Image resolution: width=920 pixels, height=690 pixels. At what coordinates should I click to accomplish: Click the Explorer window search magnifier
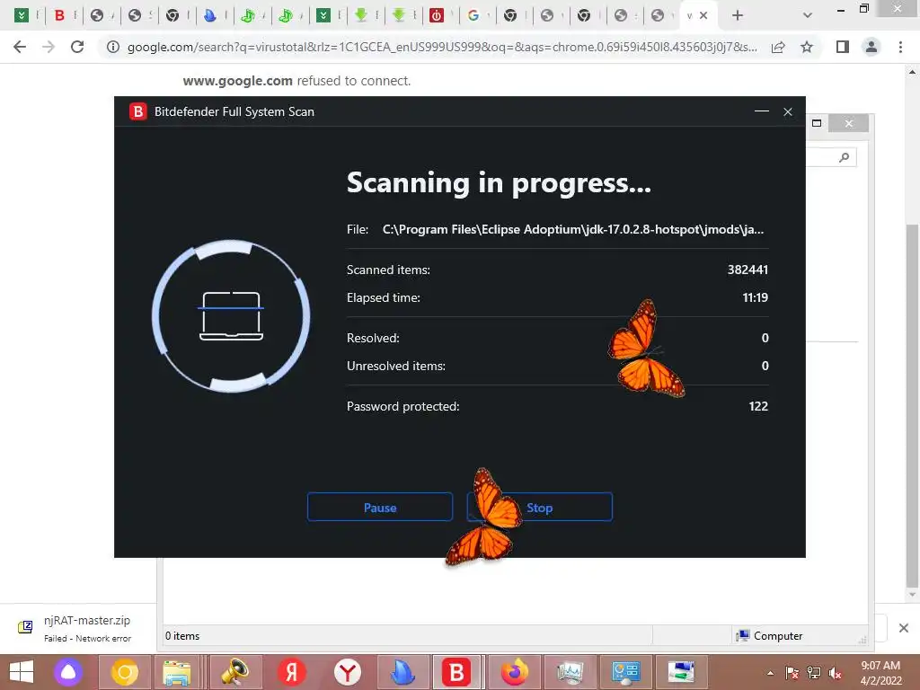point(844,157)
